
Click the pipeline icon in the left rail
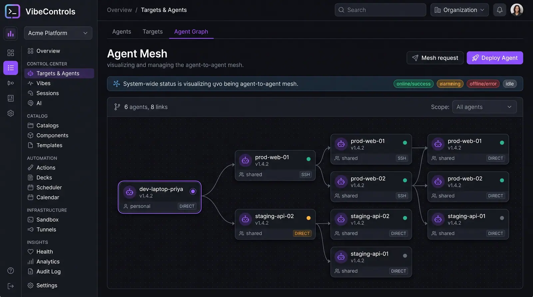[11, 83]
